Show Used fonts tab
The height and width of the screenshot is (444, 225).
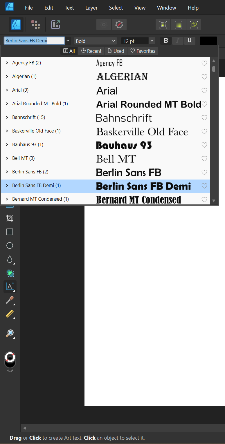[x=116, y=51]
